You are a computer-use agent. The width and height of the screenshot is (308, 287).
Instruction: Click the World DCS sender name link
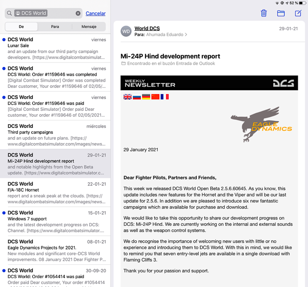147,28
